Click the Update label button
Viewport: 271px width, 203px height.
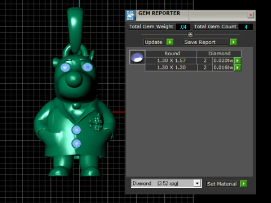[x=155, y=42]
